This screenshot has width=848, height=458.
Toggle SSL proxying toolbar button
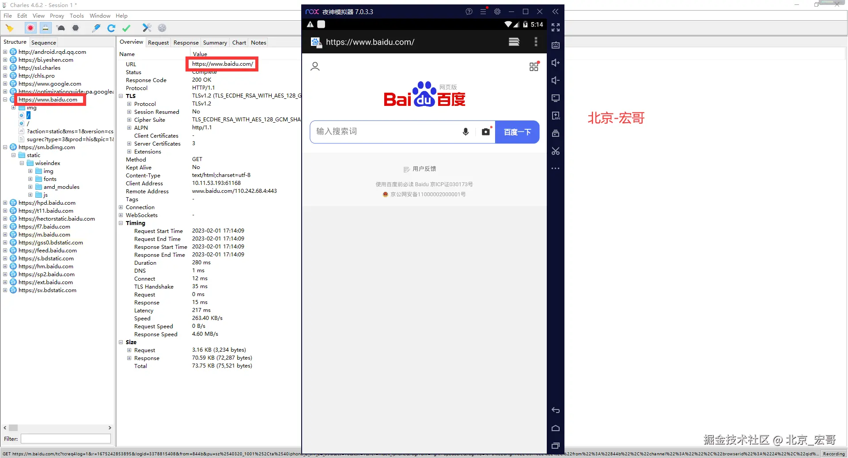[x=45, y=28]
